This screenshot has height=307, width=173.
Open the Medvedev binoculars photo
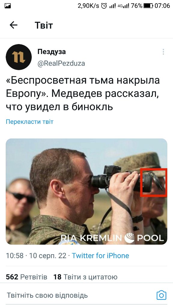(x=86, y=192)
